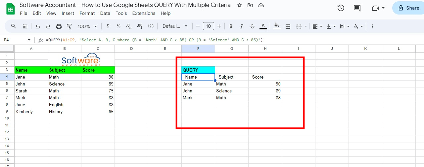The height and width of the screenshot is (167, 424).
Task: Select the cell with score 65
Action: (98, 112)
